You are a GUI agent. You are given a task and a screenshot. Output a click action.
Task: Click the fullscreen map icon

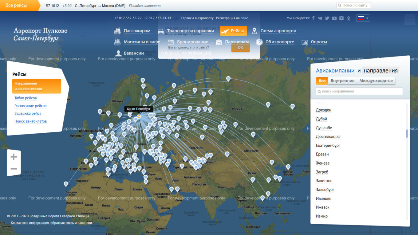pos(409,19)
